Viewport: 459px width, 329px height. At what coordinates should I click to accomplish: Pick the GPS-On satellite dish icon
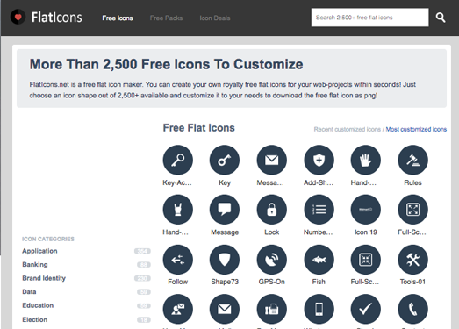tap(272, 260)
